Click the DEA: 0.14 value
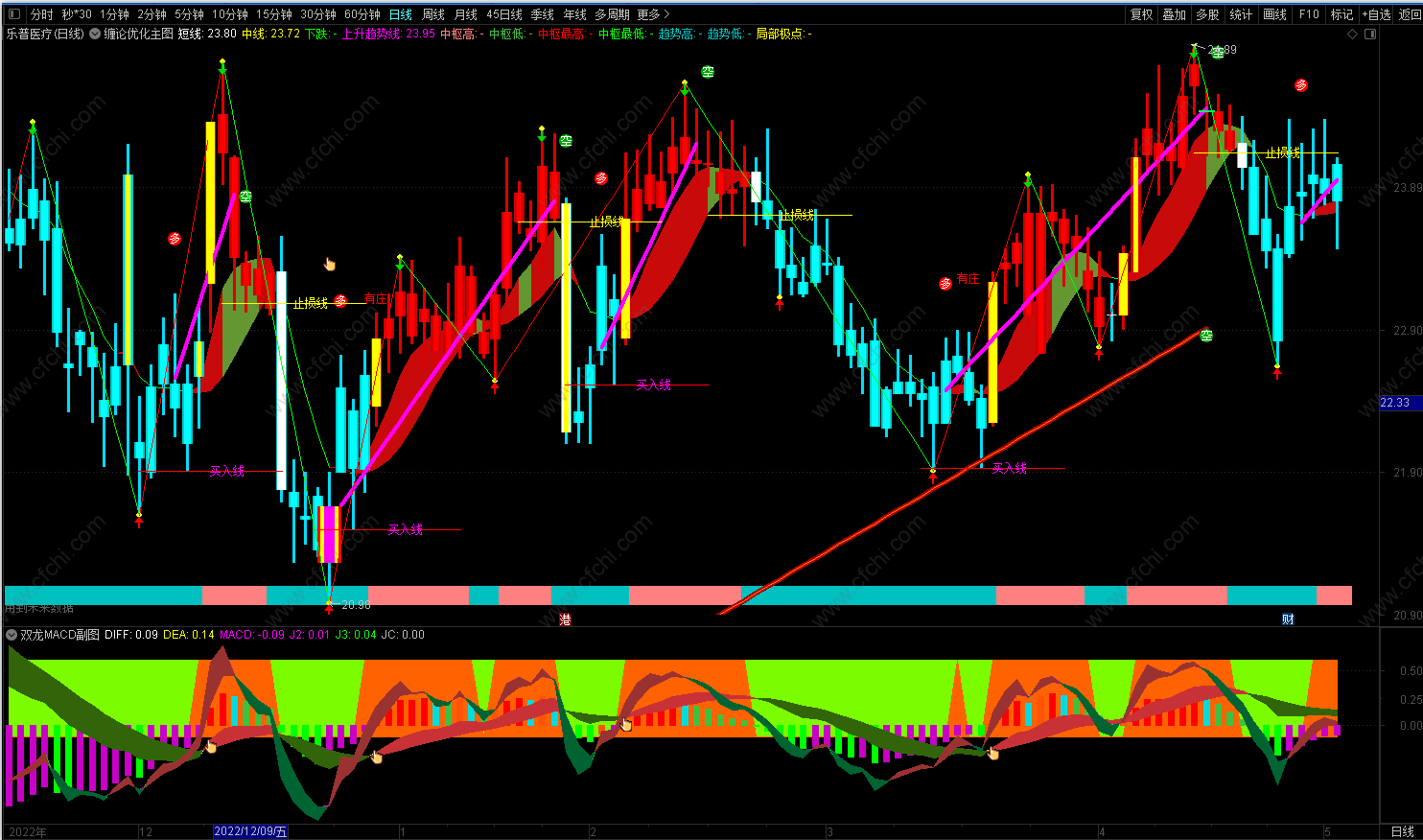 pos(189,635)
